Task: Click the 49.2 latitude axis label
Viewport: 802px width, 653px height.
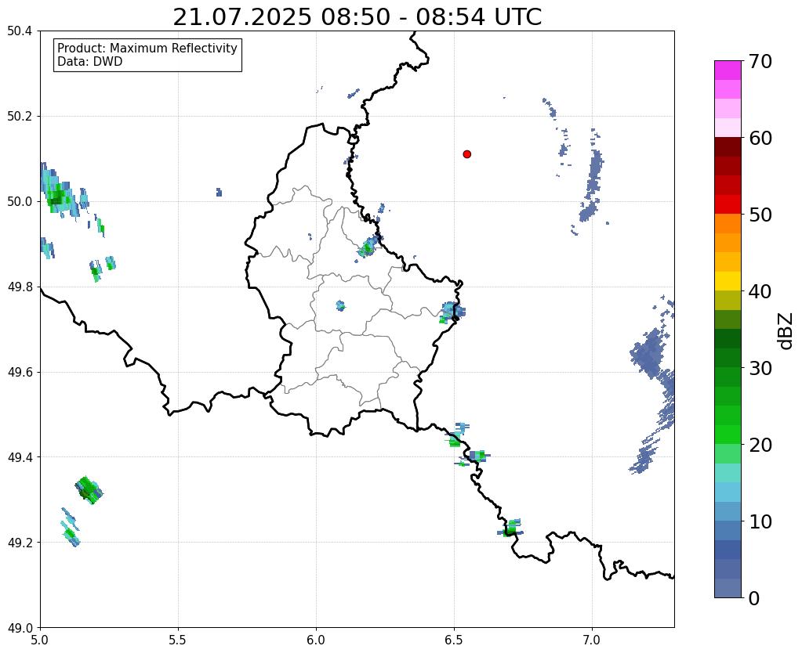Action: pos(20,543)
